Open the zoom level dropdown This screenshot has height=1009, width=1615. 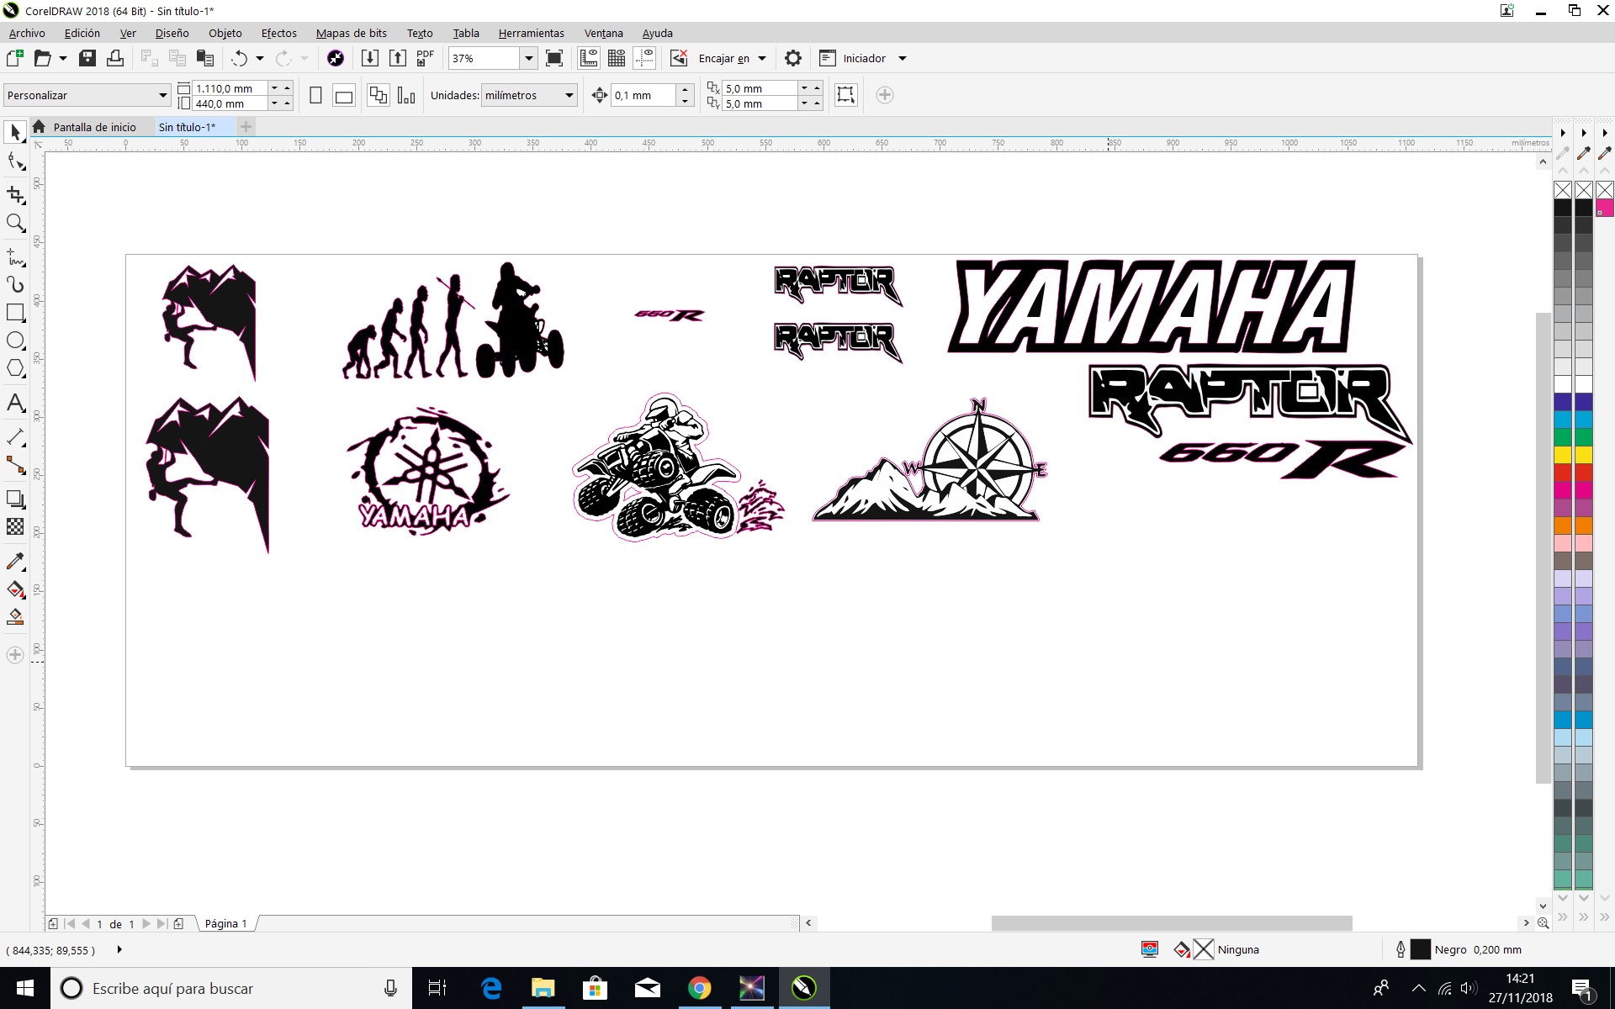tap(529, 58)
